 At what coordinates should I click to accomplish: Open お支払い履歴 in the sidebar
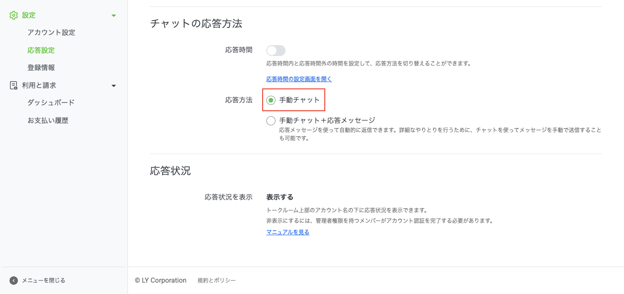48,120
